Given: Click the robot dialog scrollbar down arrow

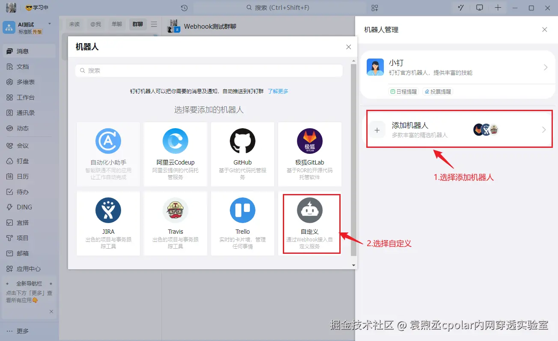Looking at the screenshot, I should pyautogui.click(x=353, y=265).
